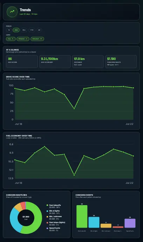Click the blue Idle at lights donut segment
Screen dimensions: 143x242
tap(14, 220)
